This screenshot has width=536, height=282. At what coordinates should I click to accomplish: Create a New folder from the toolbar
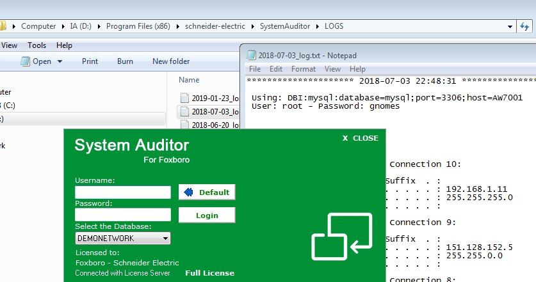point(171,61)
